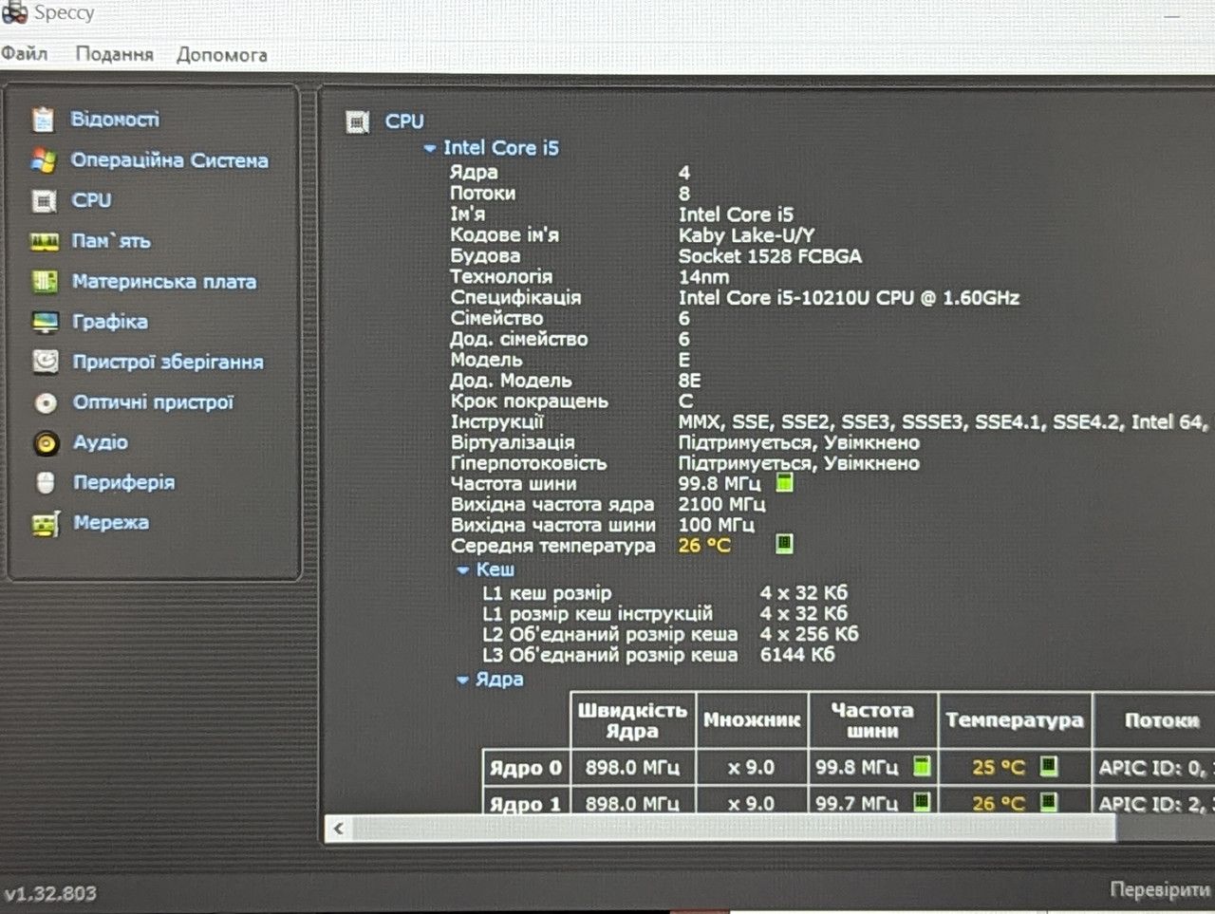Select the Ядро 1 row header
1215x914 pixels.
point(526,802)
